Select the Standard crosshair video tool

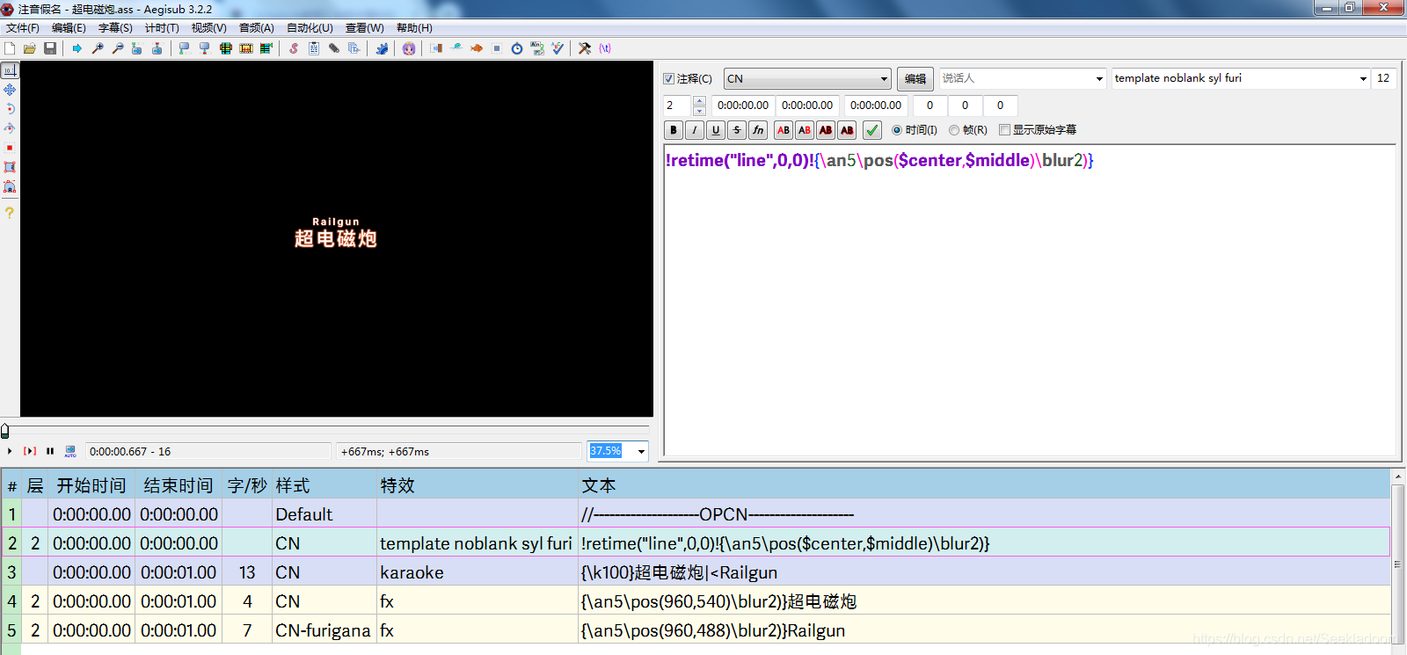(x=10, y=70)
